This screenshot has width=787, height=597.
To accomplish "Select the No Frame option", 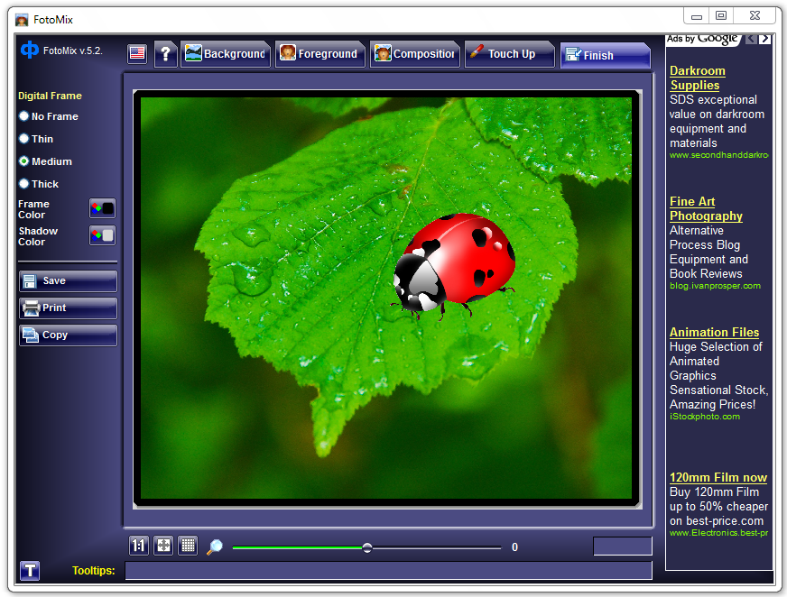I will tap(49, 116).
